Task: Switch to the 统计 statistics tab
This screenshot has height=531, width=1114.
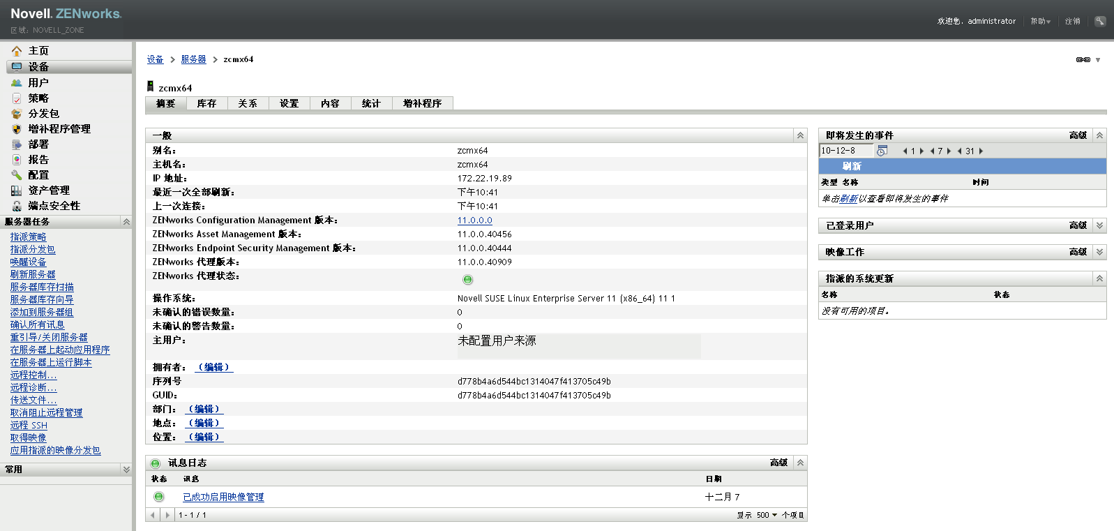Action: (x=372, y=103)
